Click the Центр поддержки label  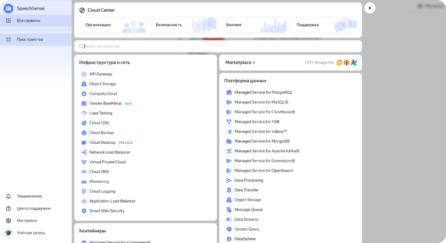(x=33, y=209)
